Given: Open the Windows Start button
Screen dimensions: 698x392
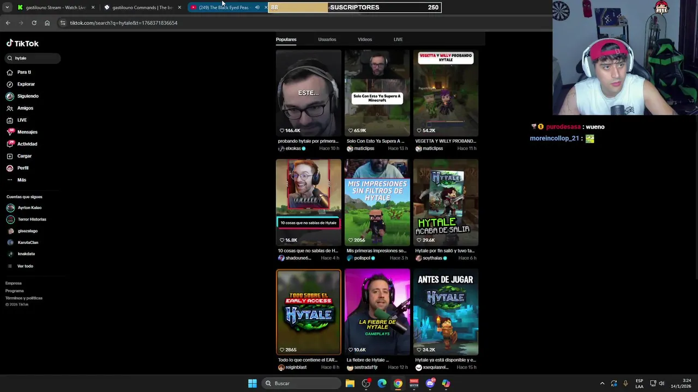Looking at the screenshot, I should click(252, 383).
